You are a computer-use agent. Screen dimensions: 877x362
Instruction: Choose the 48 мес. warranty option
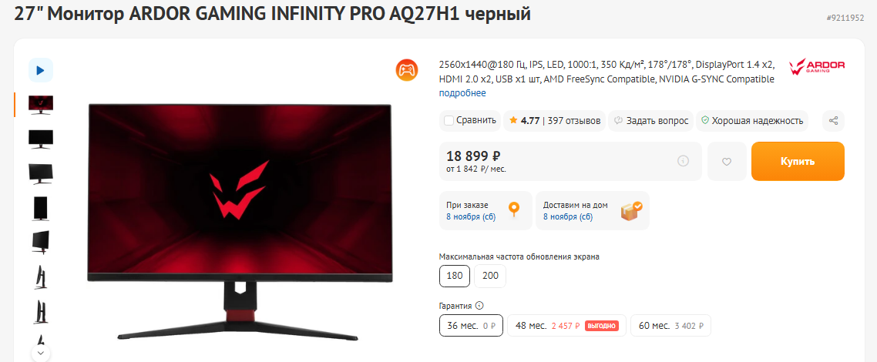point(567,326)
